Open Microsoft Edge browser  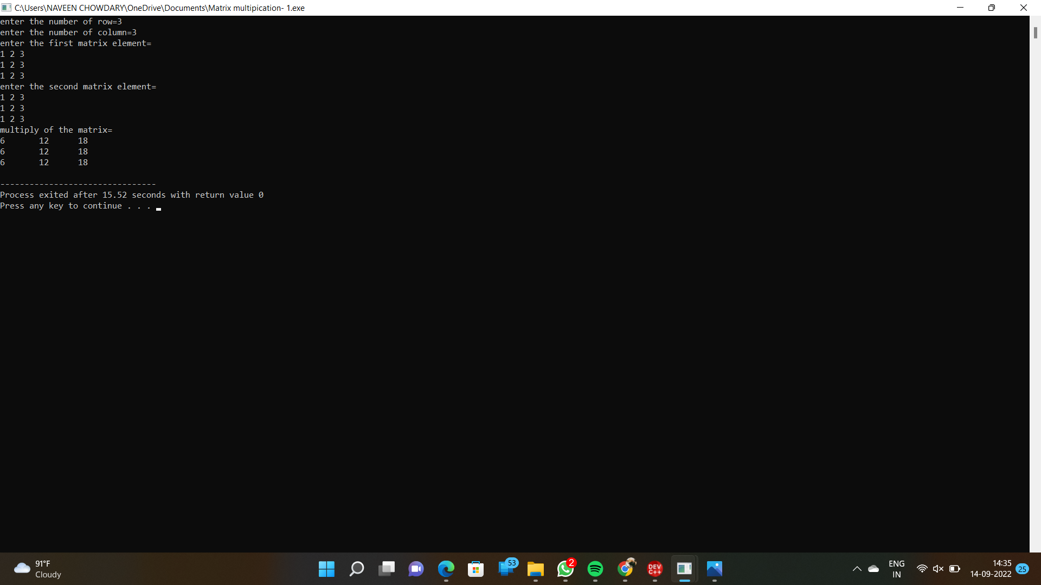[446, 569]
